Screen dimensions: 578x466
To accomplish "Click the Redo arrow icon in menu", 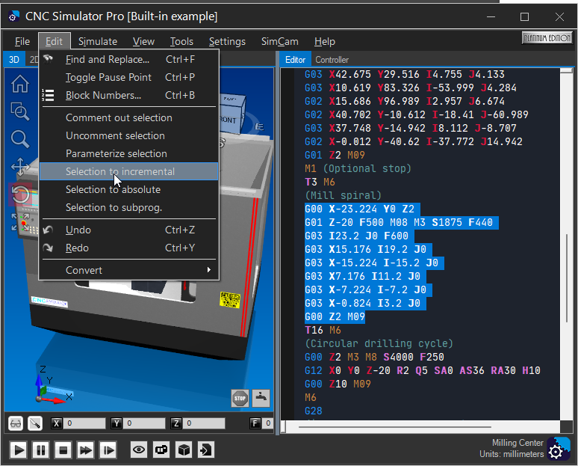I will click(x=48, y=248).
